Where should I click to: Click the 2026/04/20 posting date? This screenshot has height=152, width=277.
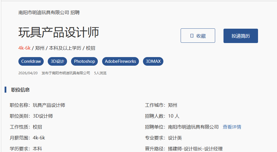[x=28, y=73]
